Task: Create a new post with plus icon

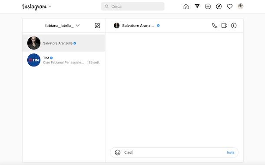Action: 208,7
